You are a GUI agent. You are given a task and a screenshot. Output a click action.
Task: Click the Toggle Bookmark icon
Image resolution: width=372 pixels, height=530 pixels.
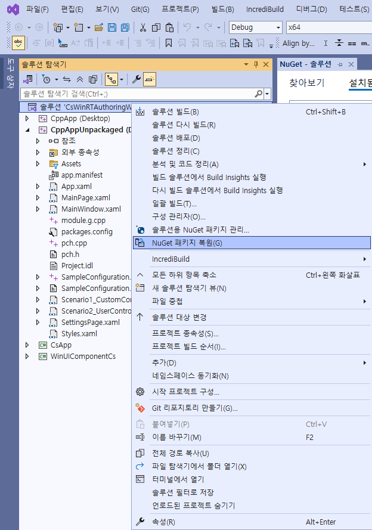click(x=169, y=43)
